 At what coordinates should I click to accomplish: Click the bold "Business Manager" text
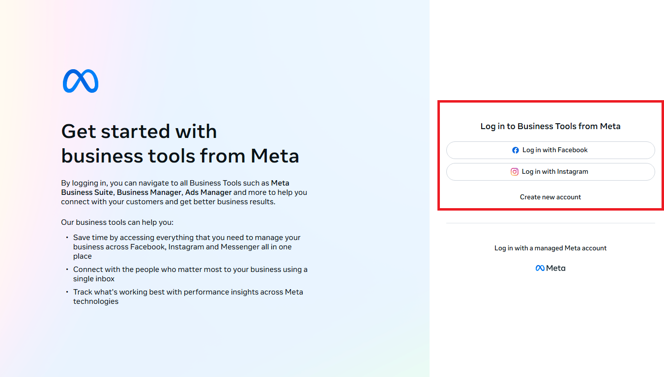(149, 192)
